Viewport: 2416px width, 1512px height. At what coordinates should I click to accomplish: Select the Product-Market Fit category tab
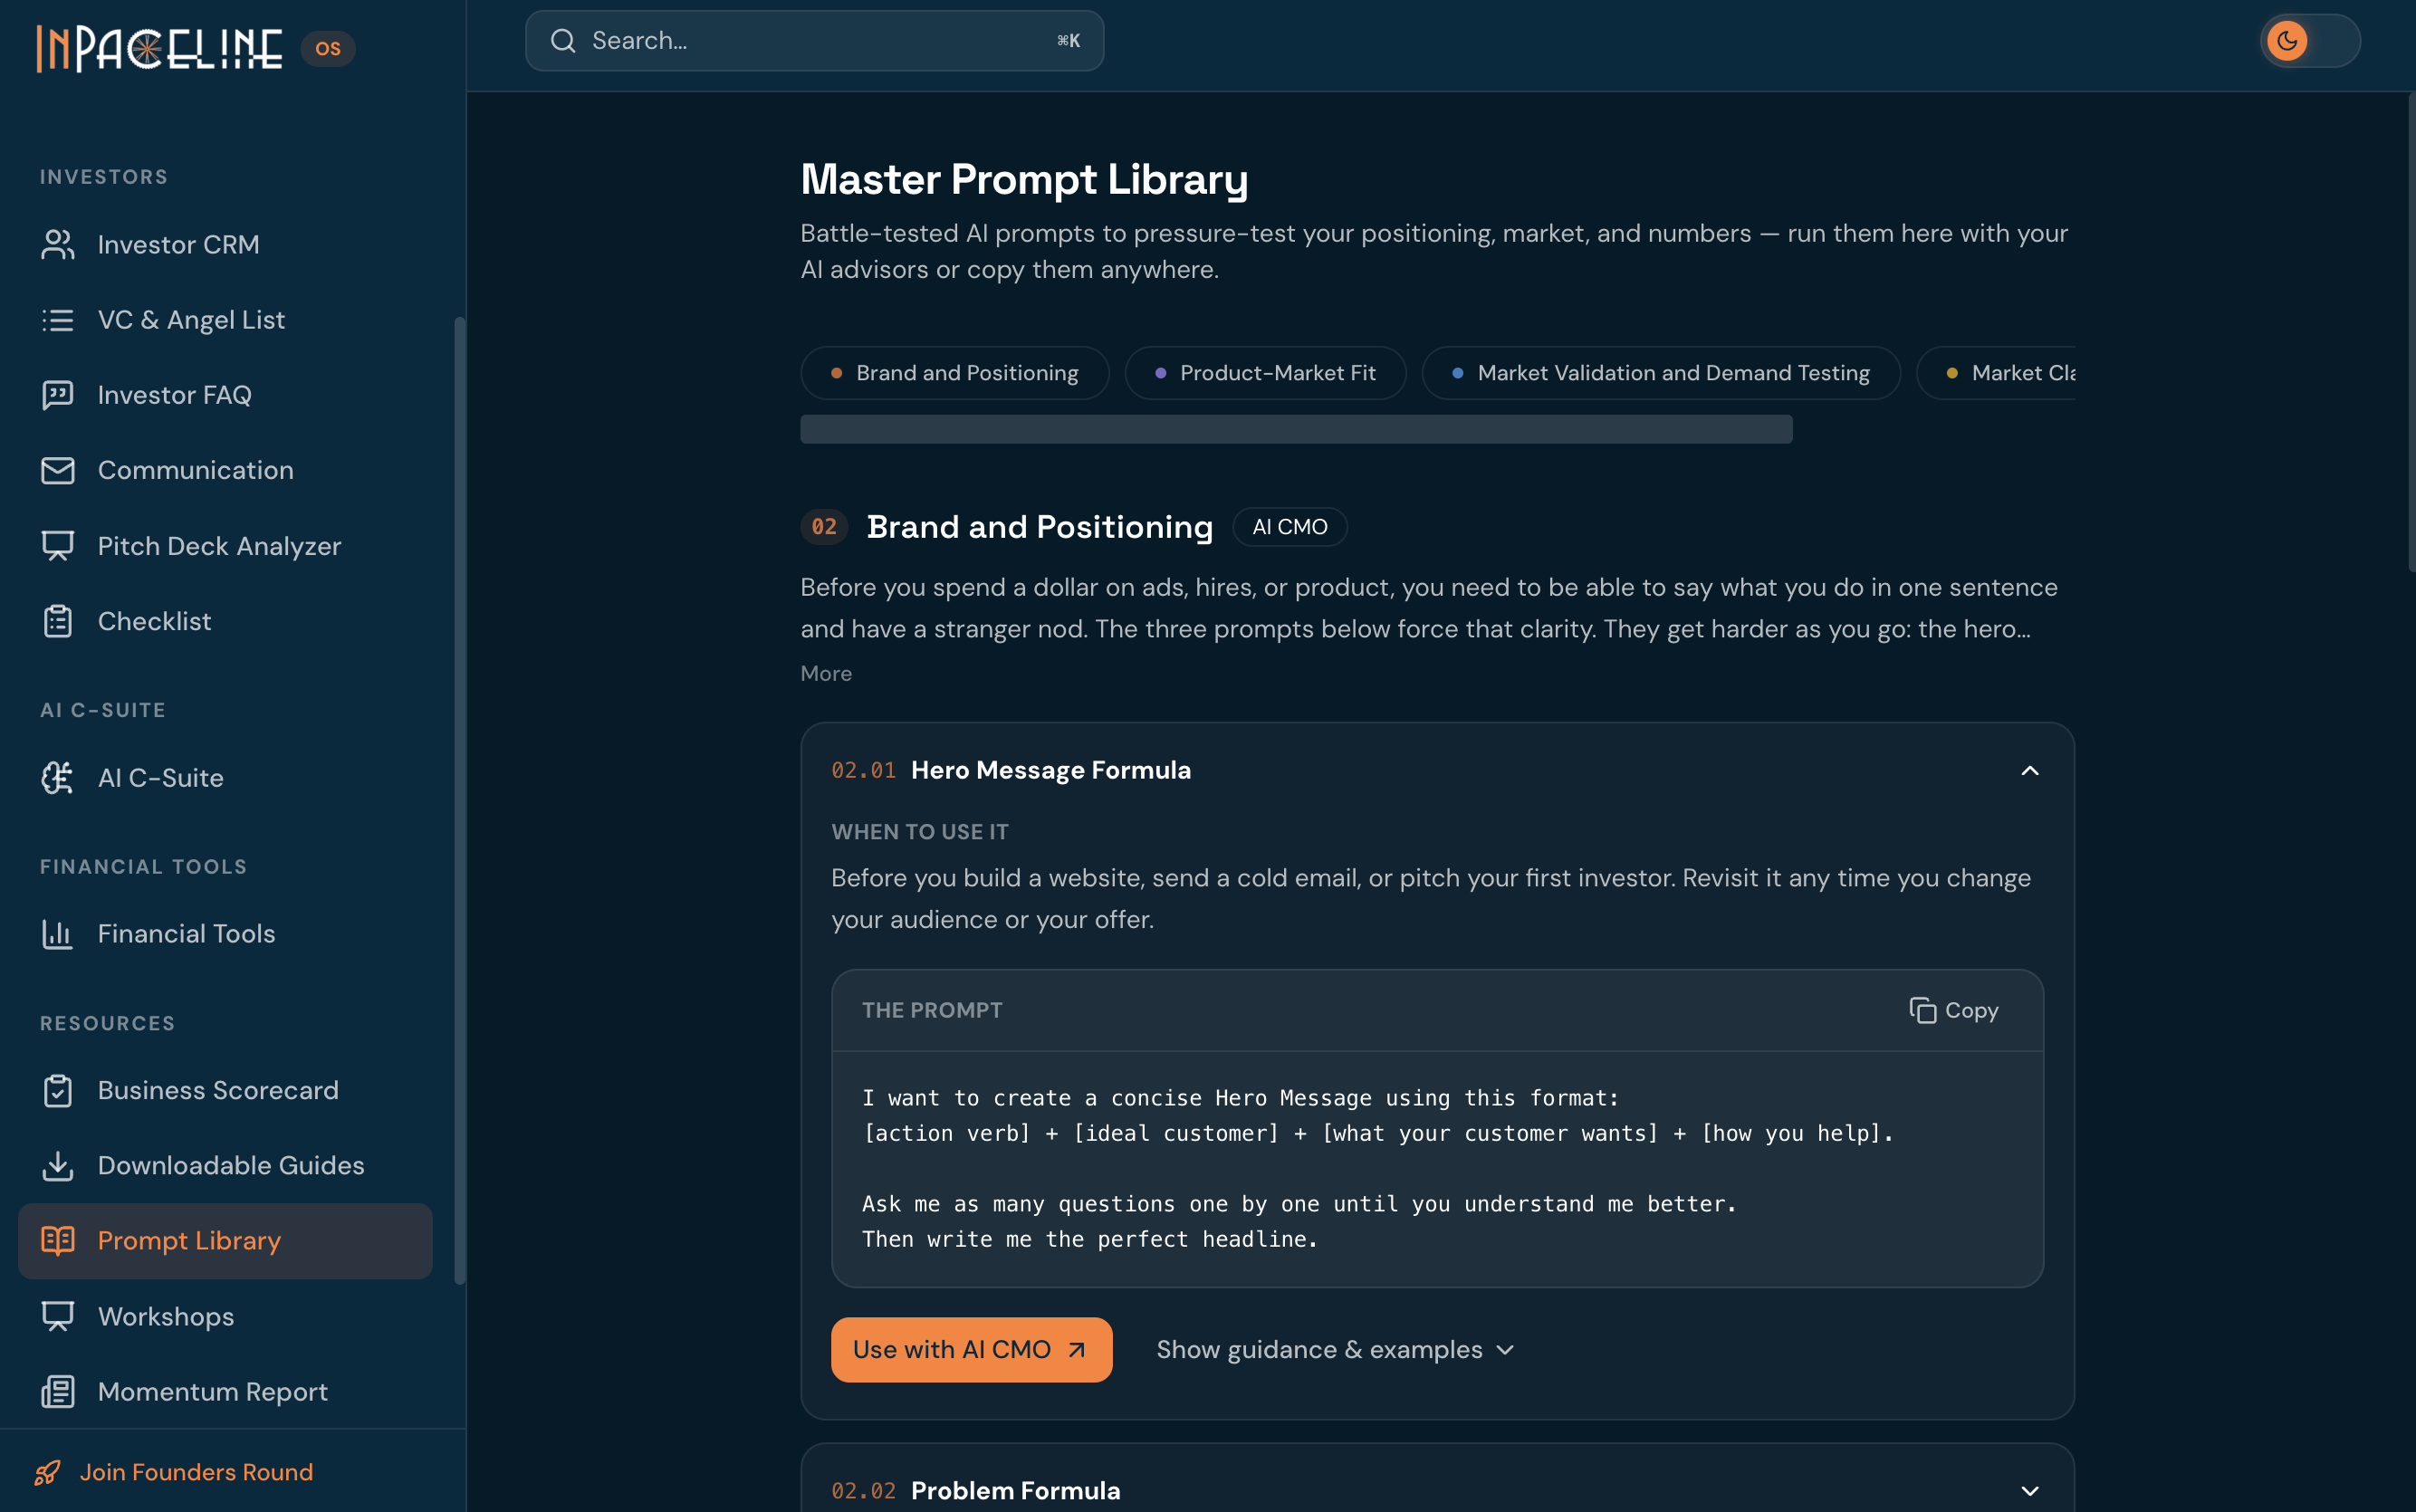click(x=1265, y=373)
